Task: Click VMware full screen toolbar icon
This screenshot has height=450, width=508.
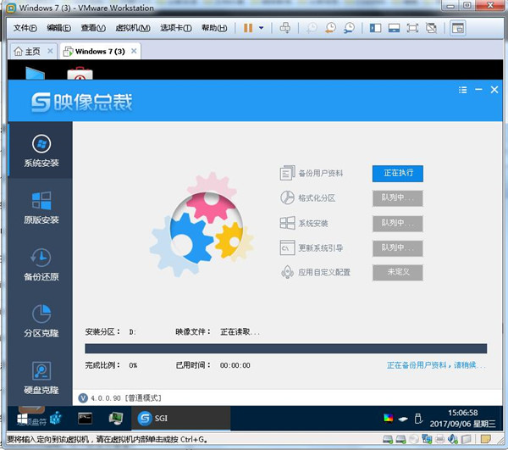Action: [412, 28]
